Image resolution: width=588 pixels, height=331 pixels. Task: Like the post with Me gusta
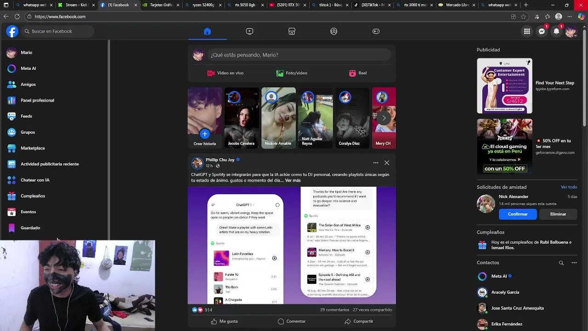point(224,321)
